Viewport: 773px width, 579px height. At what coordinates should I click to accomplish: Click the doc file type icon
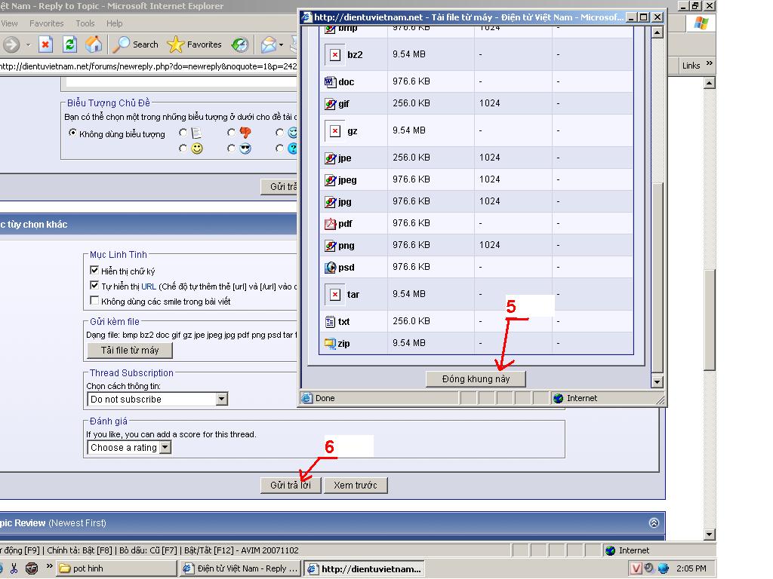point(331,81)
